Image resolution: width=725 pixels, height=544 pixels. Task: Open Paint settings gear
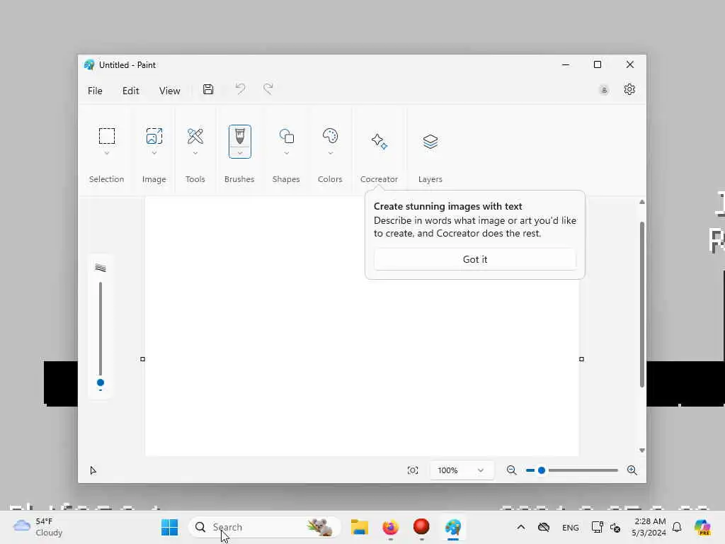click(x=629, y=89)
